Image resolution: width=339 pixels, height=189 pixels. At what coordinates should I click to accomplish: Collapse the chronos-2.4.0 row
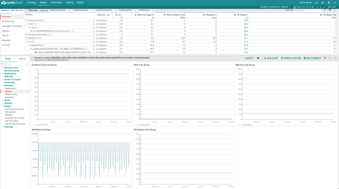point(26,20)
